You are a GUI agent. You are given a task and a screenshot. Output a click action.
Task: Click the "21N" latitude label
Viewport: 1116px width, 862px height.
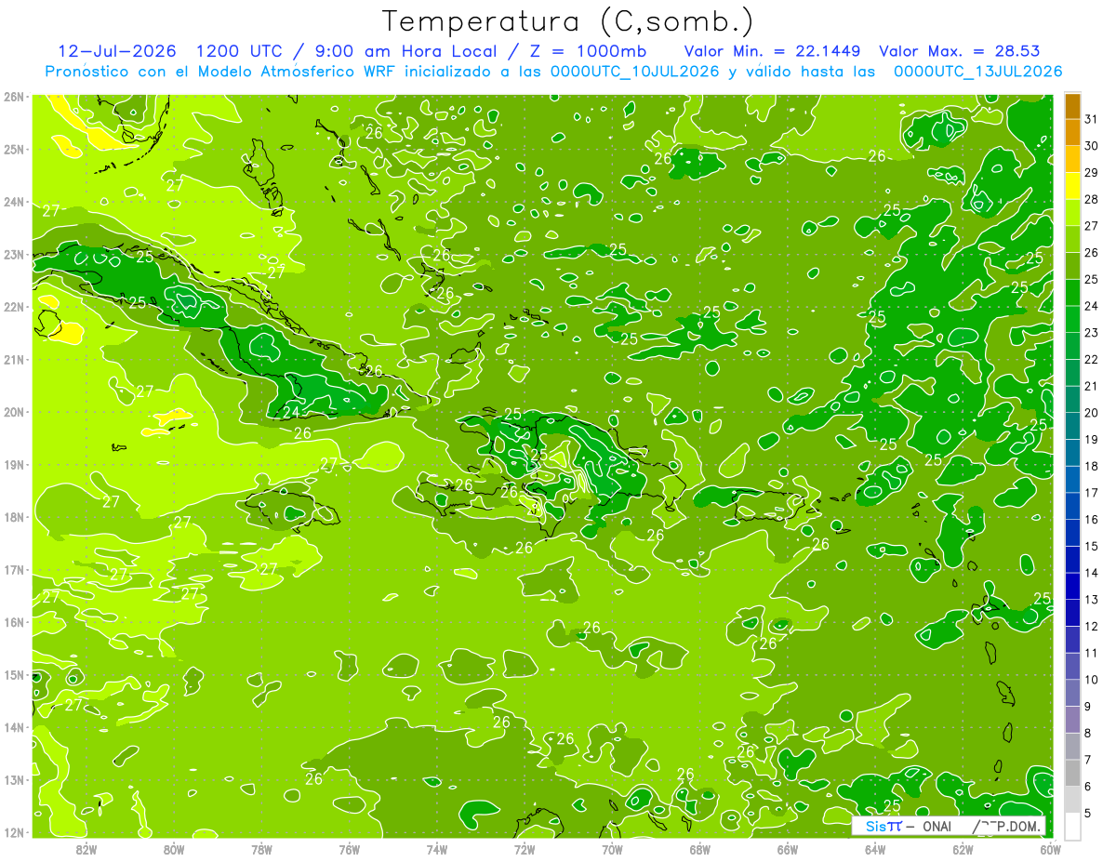coord(13,359)
